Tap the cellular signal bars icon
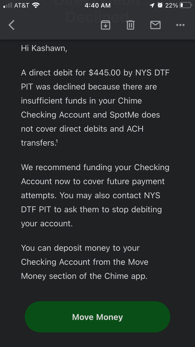The image size is (195, 347). [8, 5]
